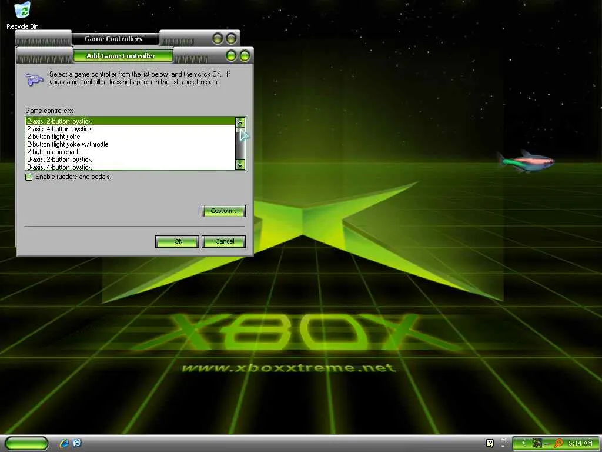Close the Add Game Controller dialog
The width and height of the screenshot is (602, 452).
pyautogui.click(x=245, y=56)
